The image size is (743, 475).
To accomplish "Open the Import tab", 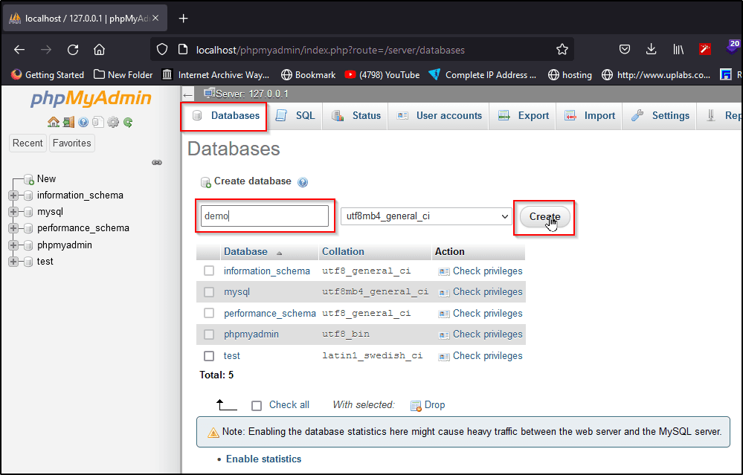I will click(x=589, y=116).
